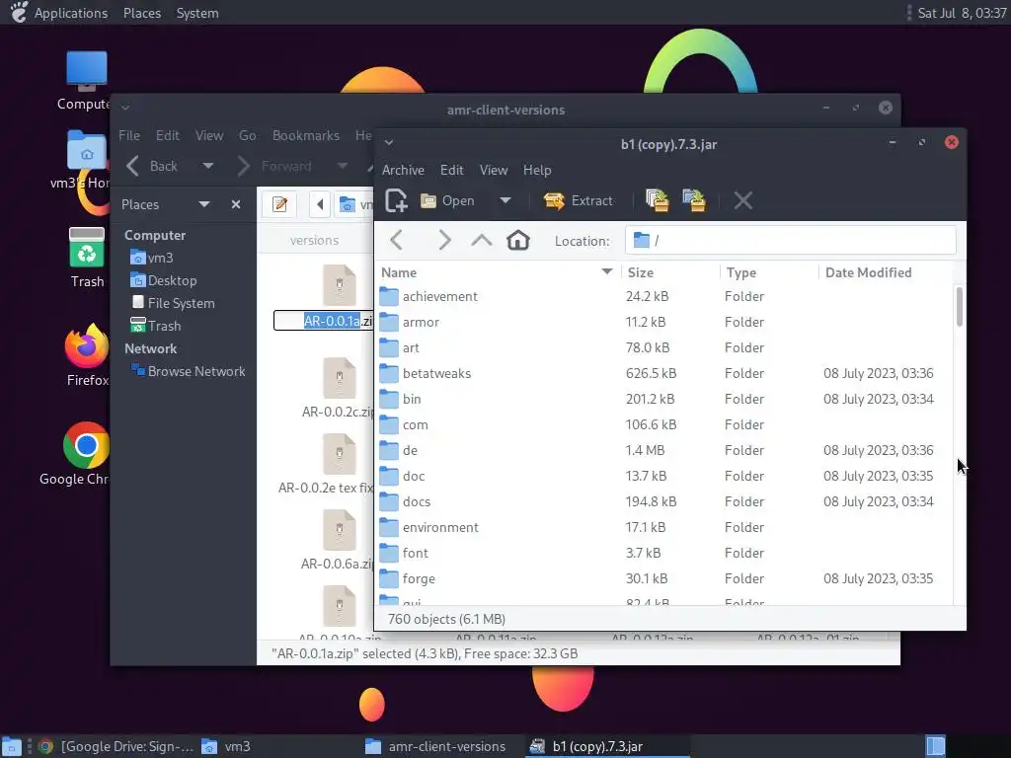This screenshot has width=1011, height=758.
Task: Select Trash in Places sidebar
Action: point(155,326)
